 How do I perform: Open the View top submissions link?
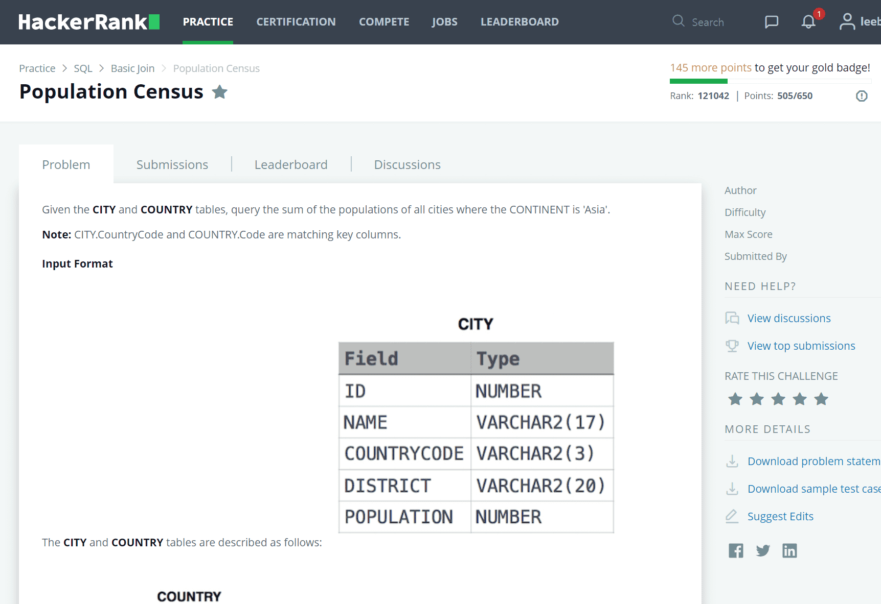pyautogui.click(x=801, y=346)
